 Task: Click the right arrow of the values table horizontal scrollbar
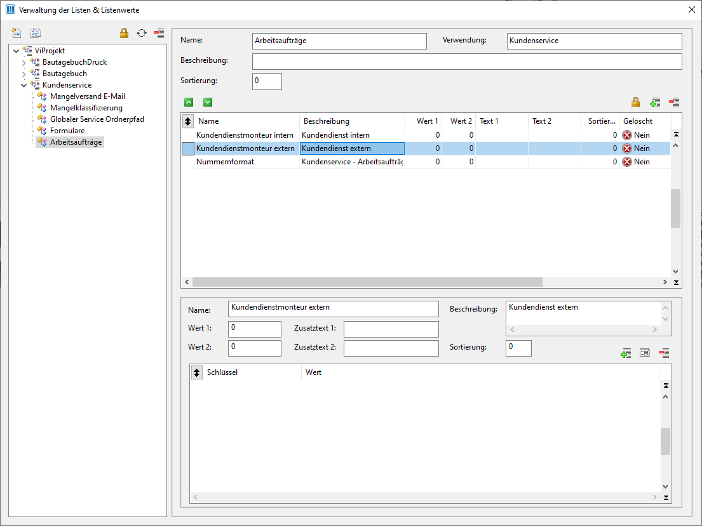[x=665, y=282]
